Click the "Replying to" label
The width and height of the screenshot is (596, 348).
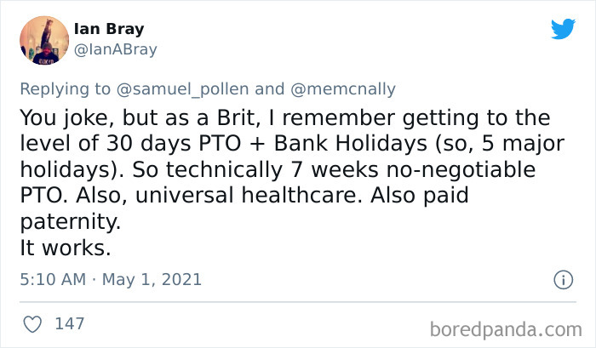coord(66,88)
